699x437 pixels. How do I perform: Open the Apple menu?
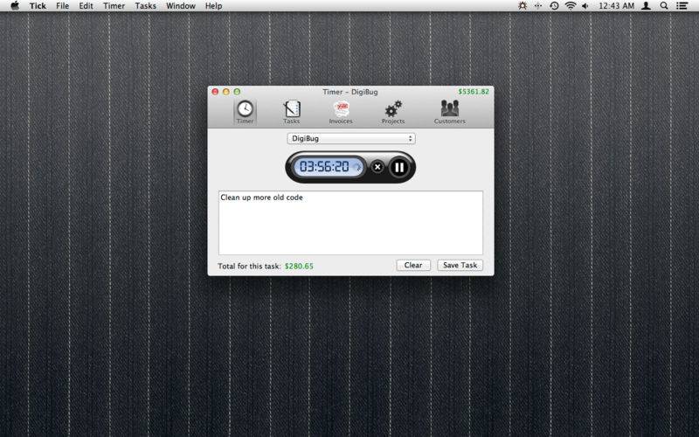(x=15, y=6)
